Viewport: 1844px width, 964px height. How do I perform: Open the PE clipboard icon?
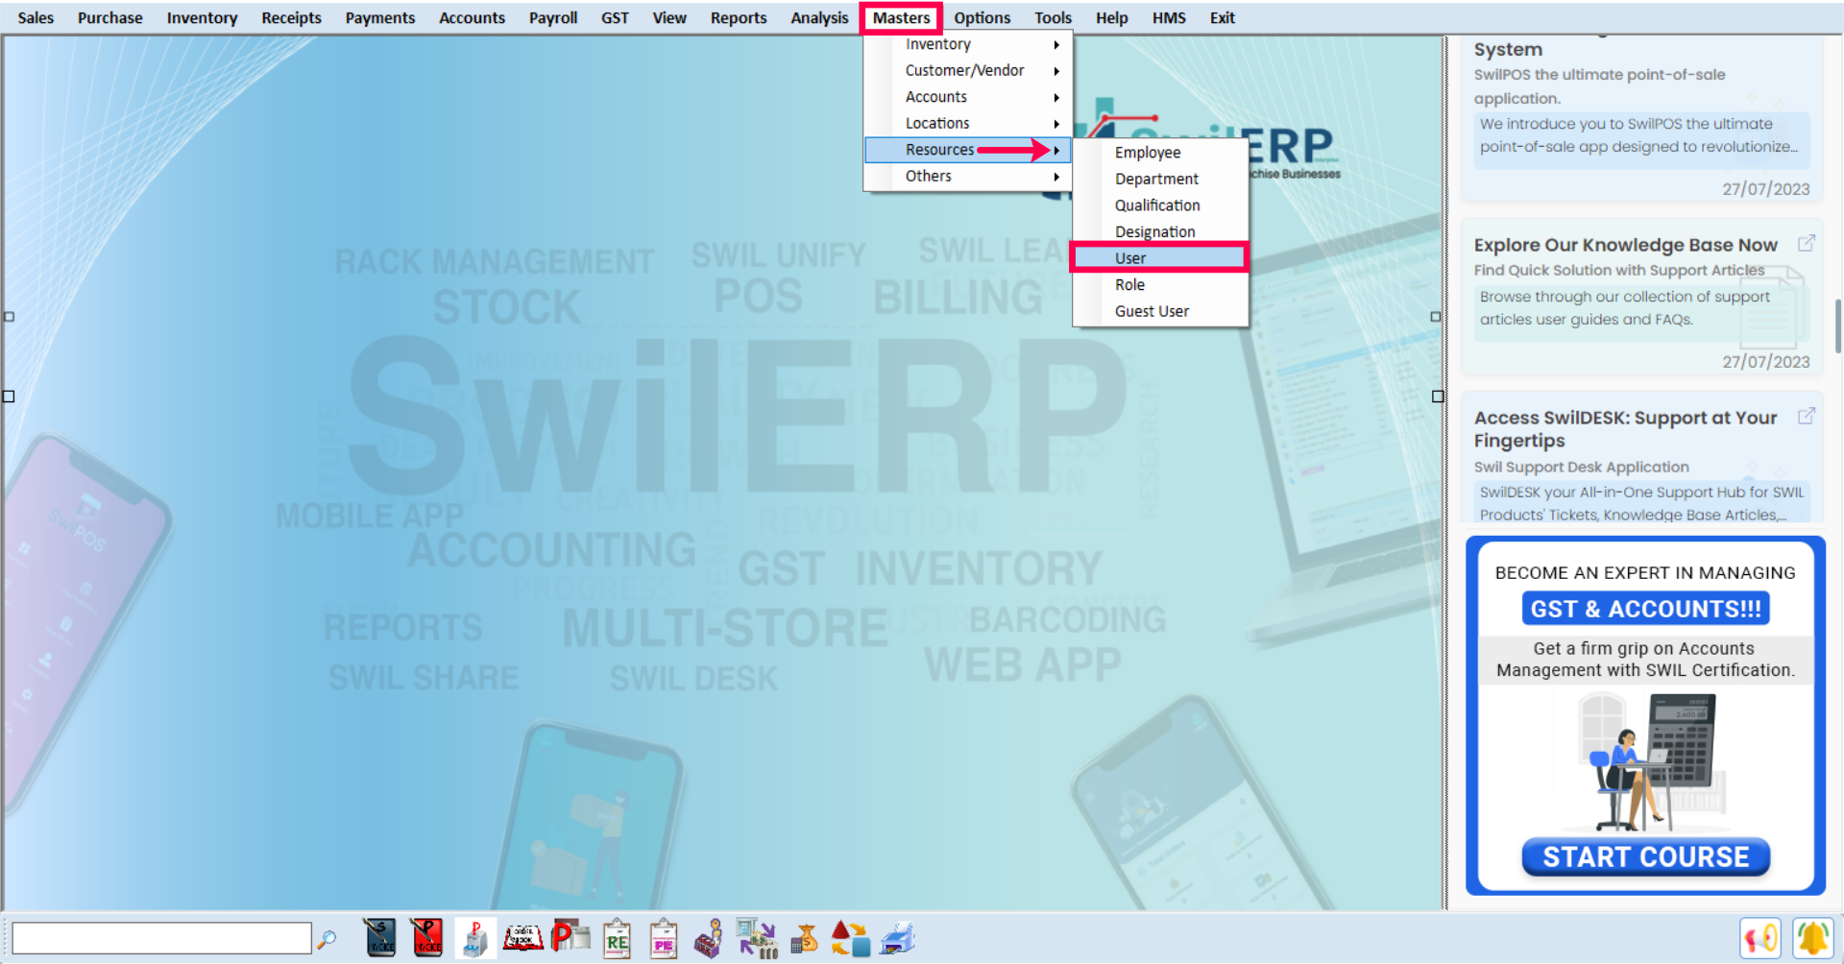click(x=664, y=939)
